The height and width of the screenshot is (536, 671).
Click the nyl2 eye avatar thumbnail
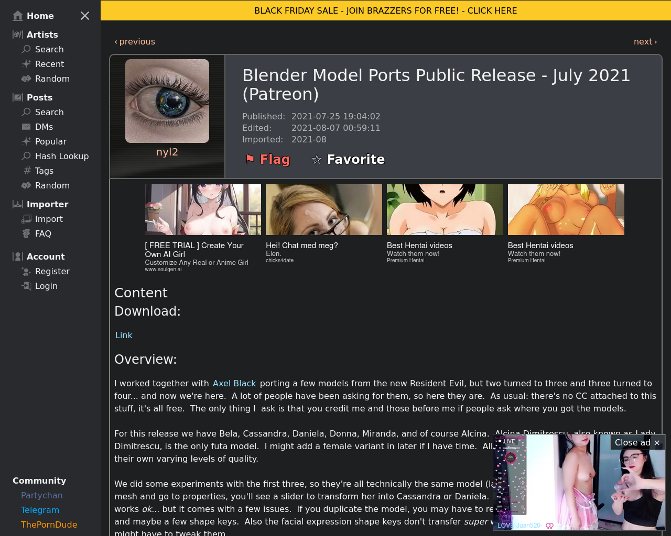tap(167, 101)
